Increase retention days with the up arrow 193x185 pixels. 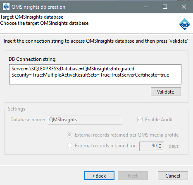160,144
